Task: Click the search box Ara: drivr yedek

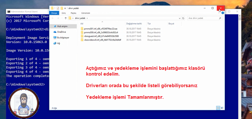Action: 205,18
